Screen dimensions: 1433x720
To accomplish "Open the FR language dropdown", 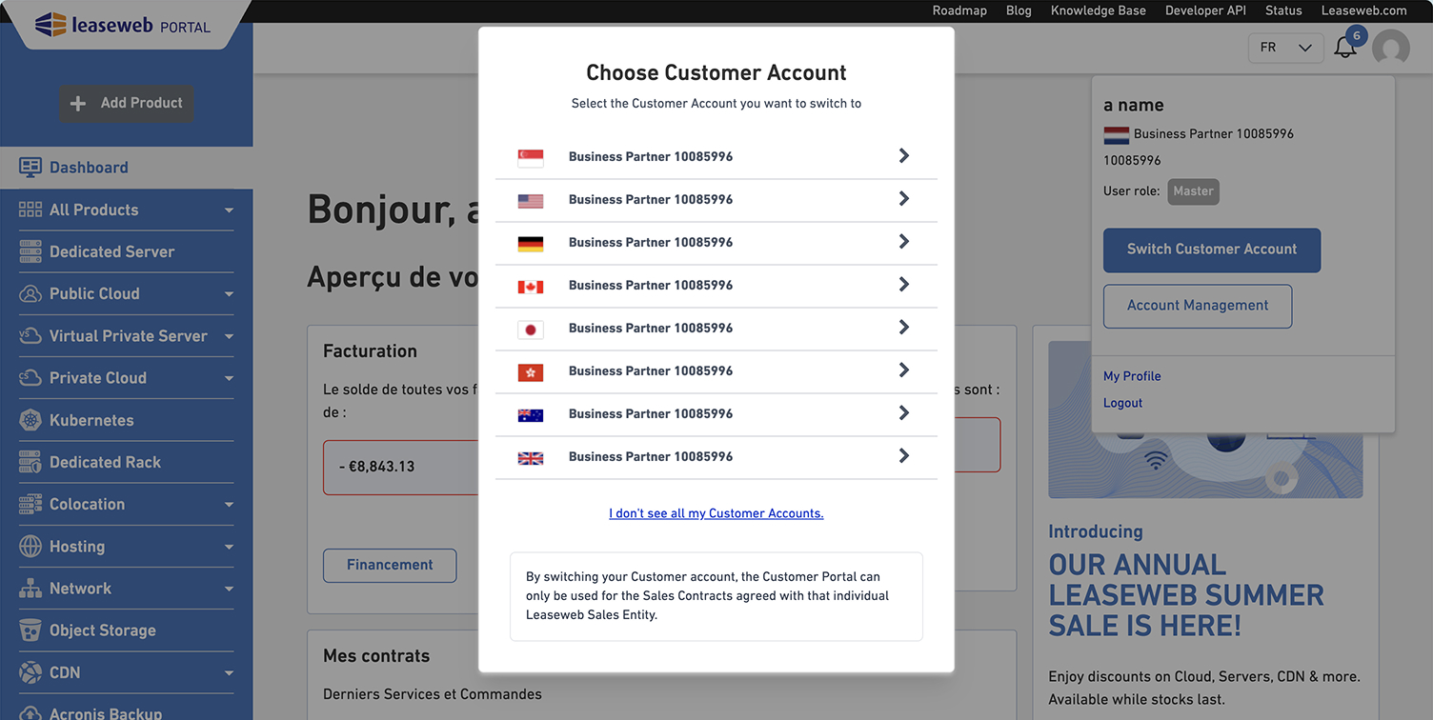I will tap(1285, 48).
